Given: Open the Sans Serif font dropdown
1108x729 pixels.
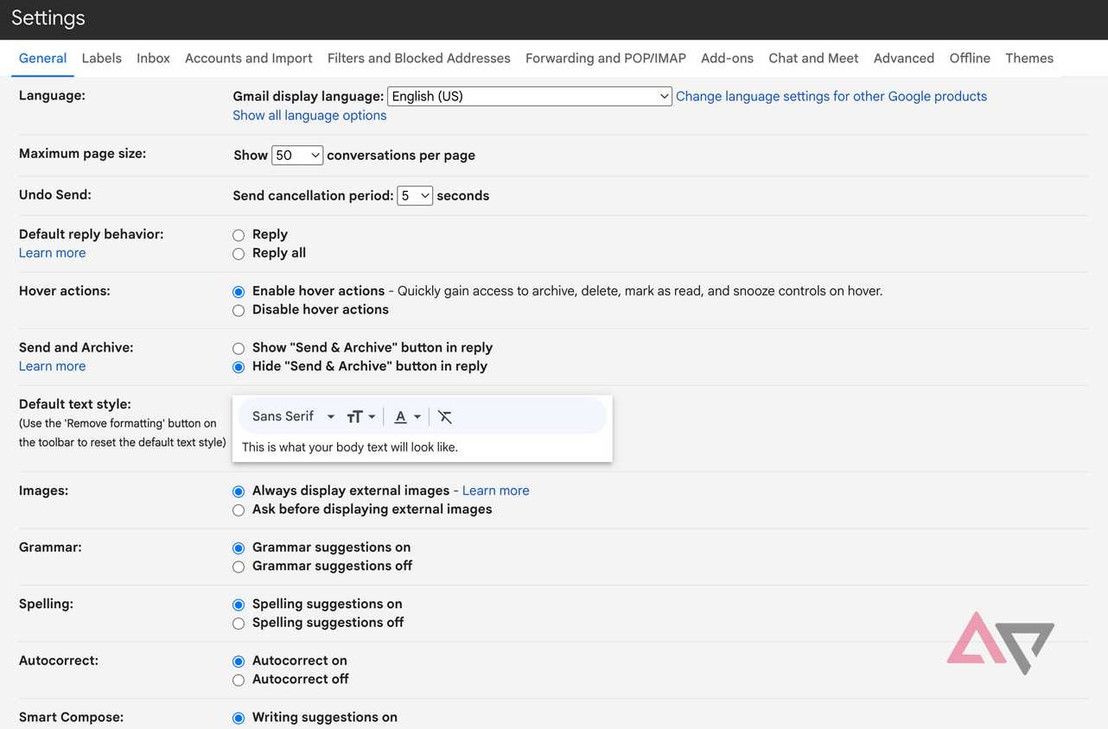Looking at the screenshot, I should [x=293, y=416].
